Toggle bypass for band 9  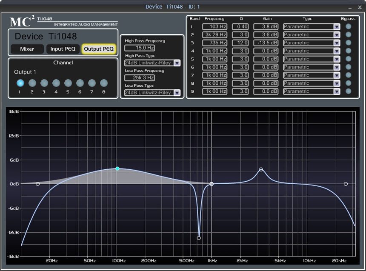[x=349, y=91]
